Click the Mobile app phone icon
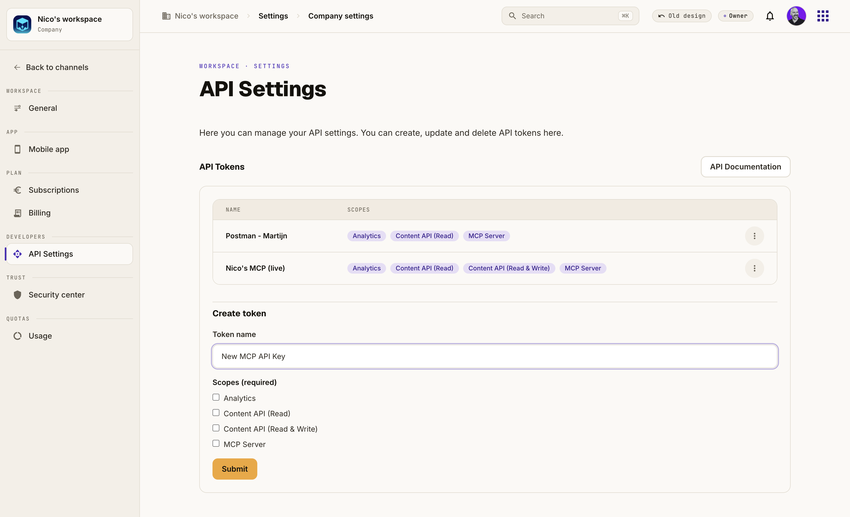Image resolution: width=850 pixels, height=517 pixels. point(17,149)
